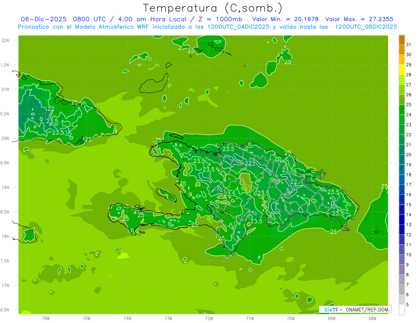Click the '9.5N' latitude label
The height and width of the screenshot is (323, 418).
5,163
